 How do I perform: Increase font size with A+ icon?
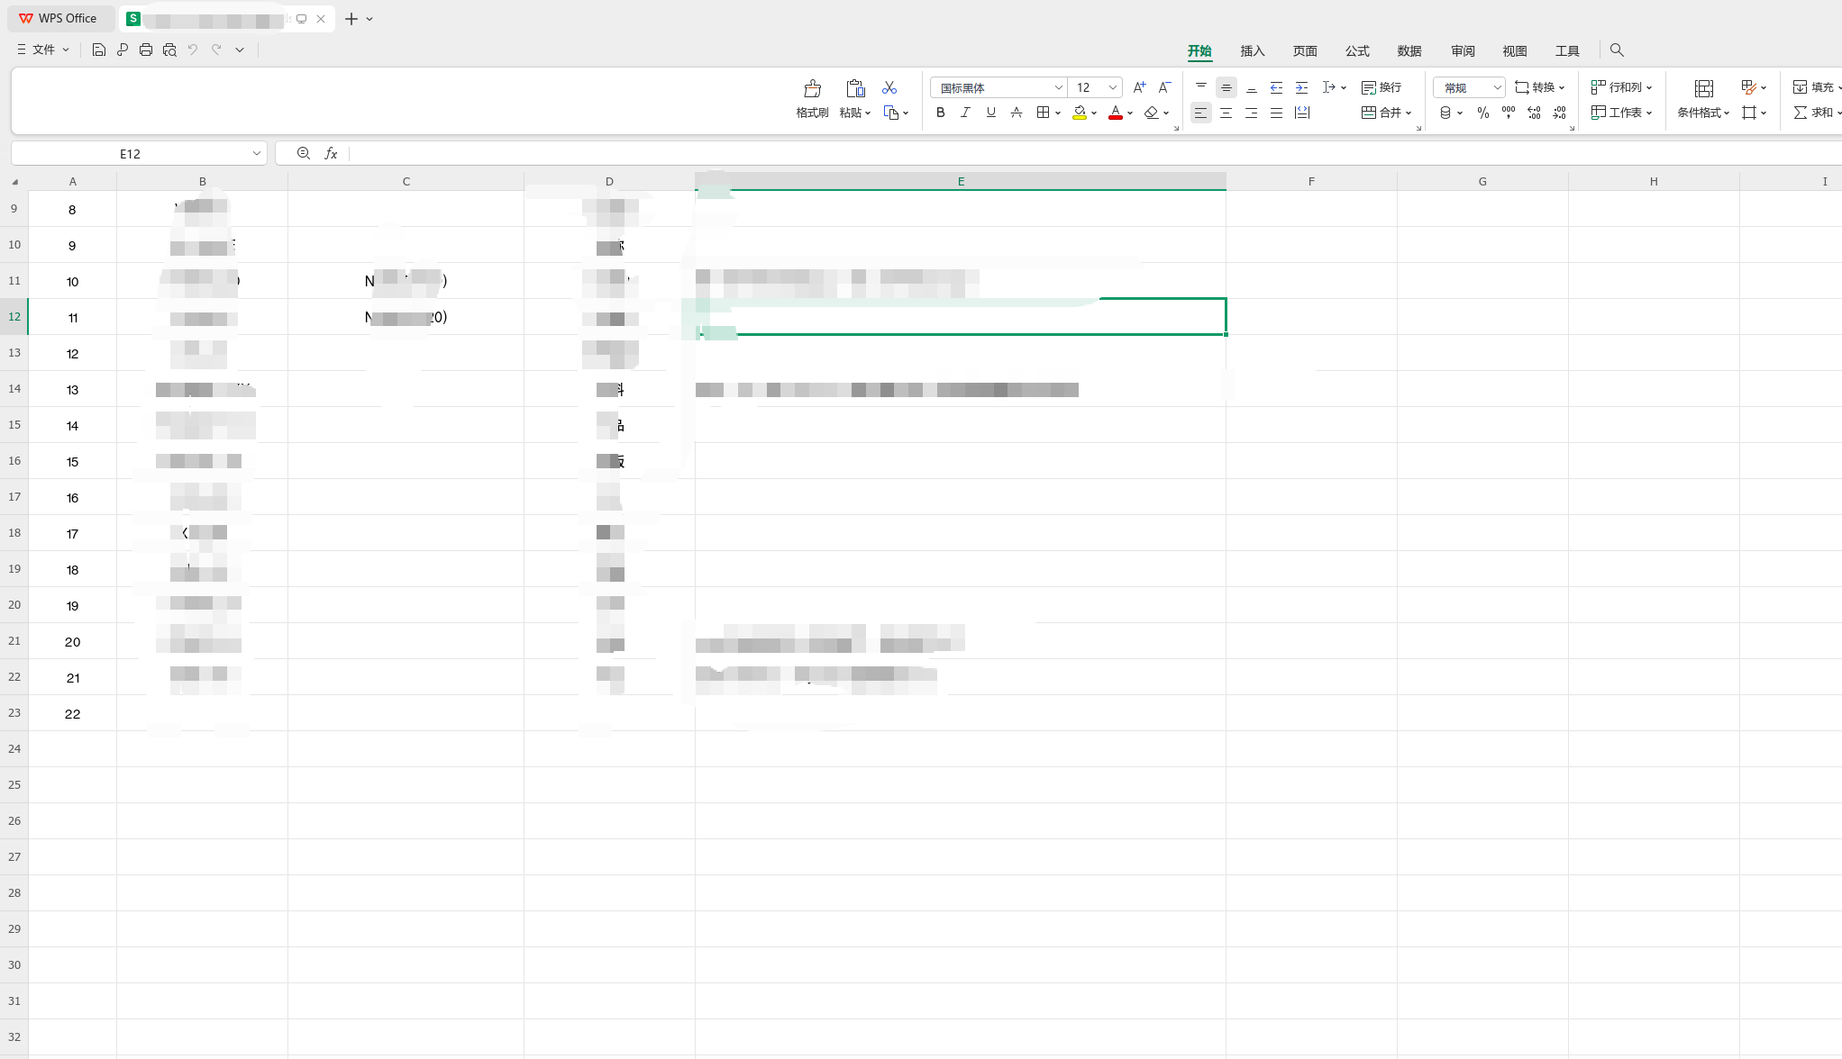(x=1139, y=87)
